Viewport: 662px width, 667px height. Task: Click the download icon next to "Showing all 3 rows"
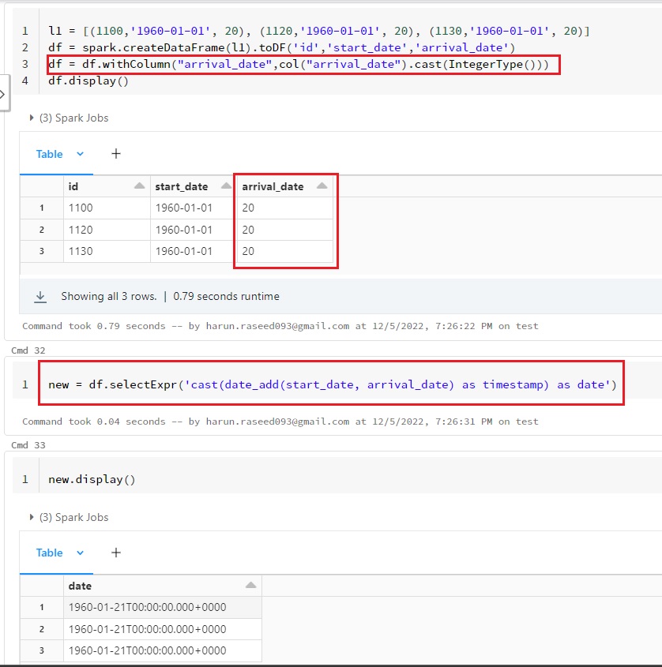(x=40, y=297)
